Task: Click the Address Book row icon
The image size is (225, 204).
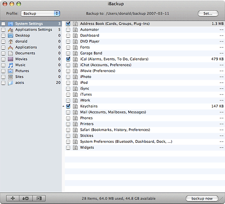Action: [75, 24]
